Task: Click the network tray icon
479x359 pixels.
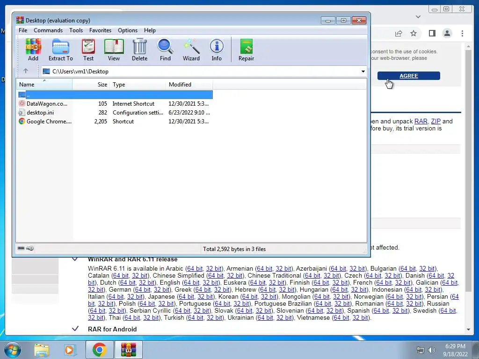Action: (x=421, y=350)
